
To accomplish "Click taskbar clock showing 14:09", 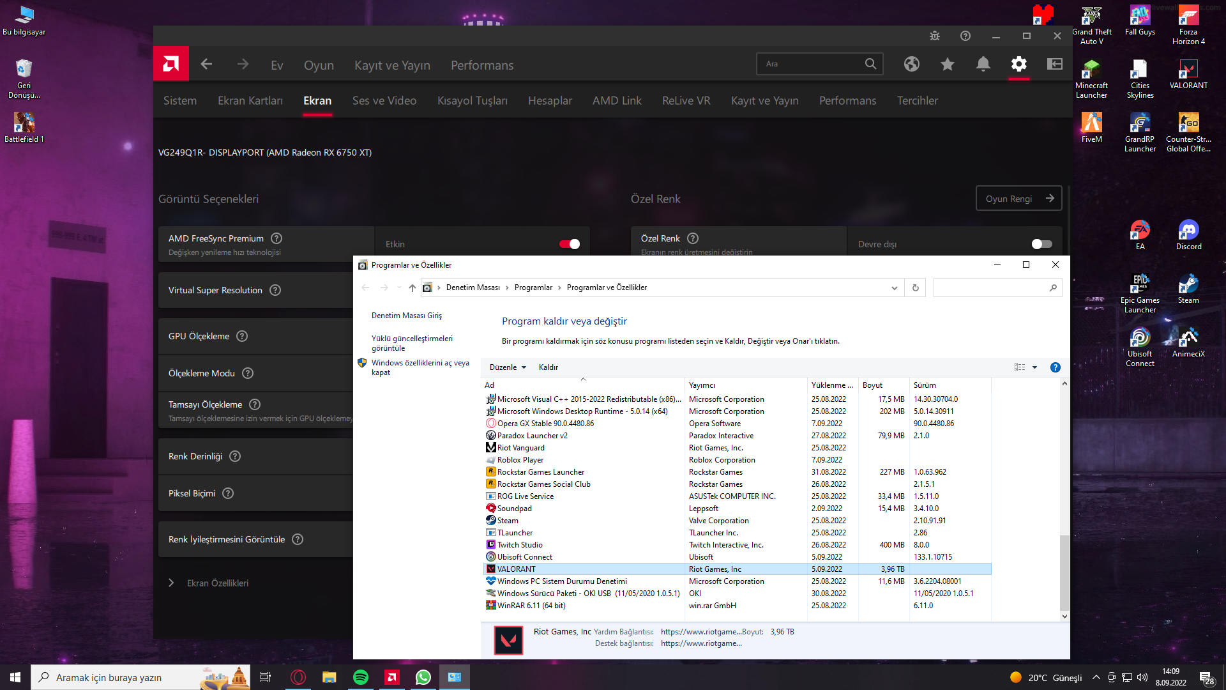I will click(1170, 677).
